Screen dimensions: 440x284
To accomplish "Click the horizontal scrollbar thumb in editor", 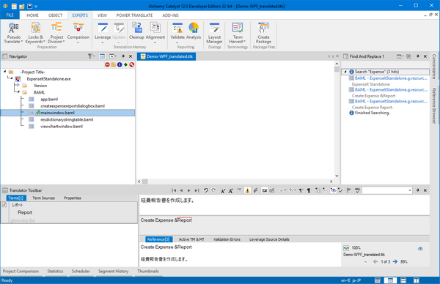I will point(144,182).
